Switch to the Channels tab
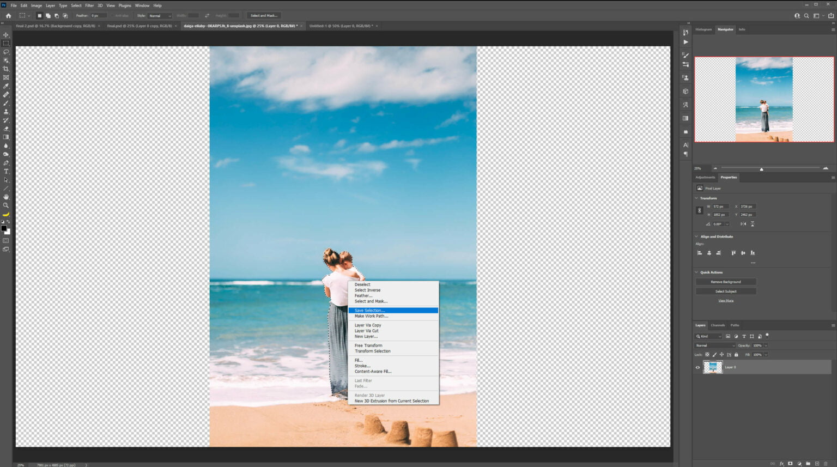837x467 pixels. click(718, 325)
